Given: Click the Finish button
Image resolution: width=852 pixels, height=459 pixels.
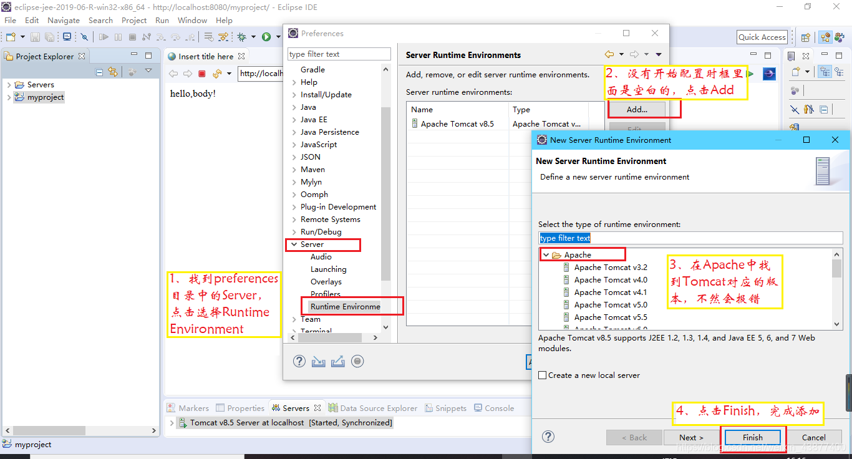Looking at the screenshot, I should coord(753,437).
